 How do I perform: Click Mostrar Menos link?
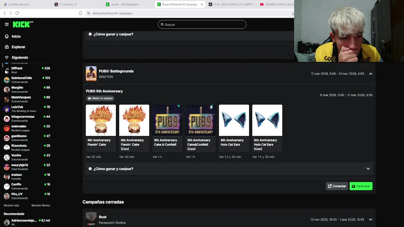click(41, 206)
